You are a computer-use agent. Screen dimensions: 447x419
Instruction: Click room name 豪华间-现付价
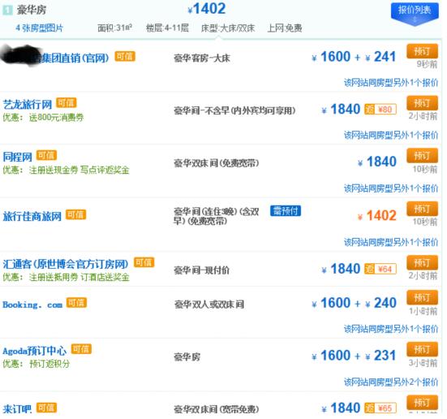(201, 270)
